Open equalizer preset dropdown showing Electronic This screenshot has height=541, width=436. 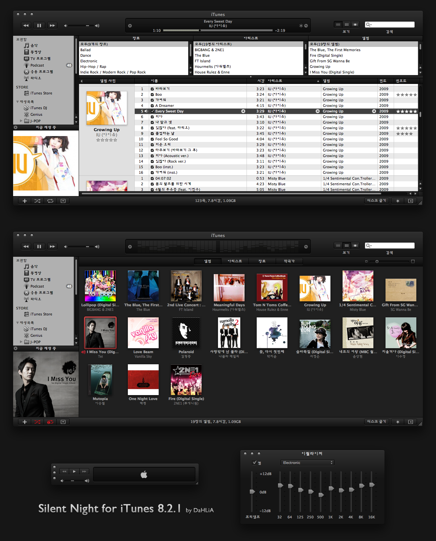coord(307,463)
